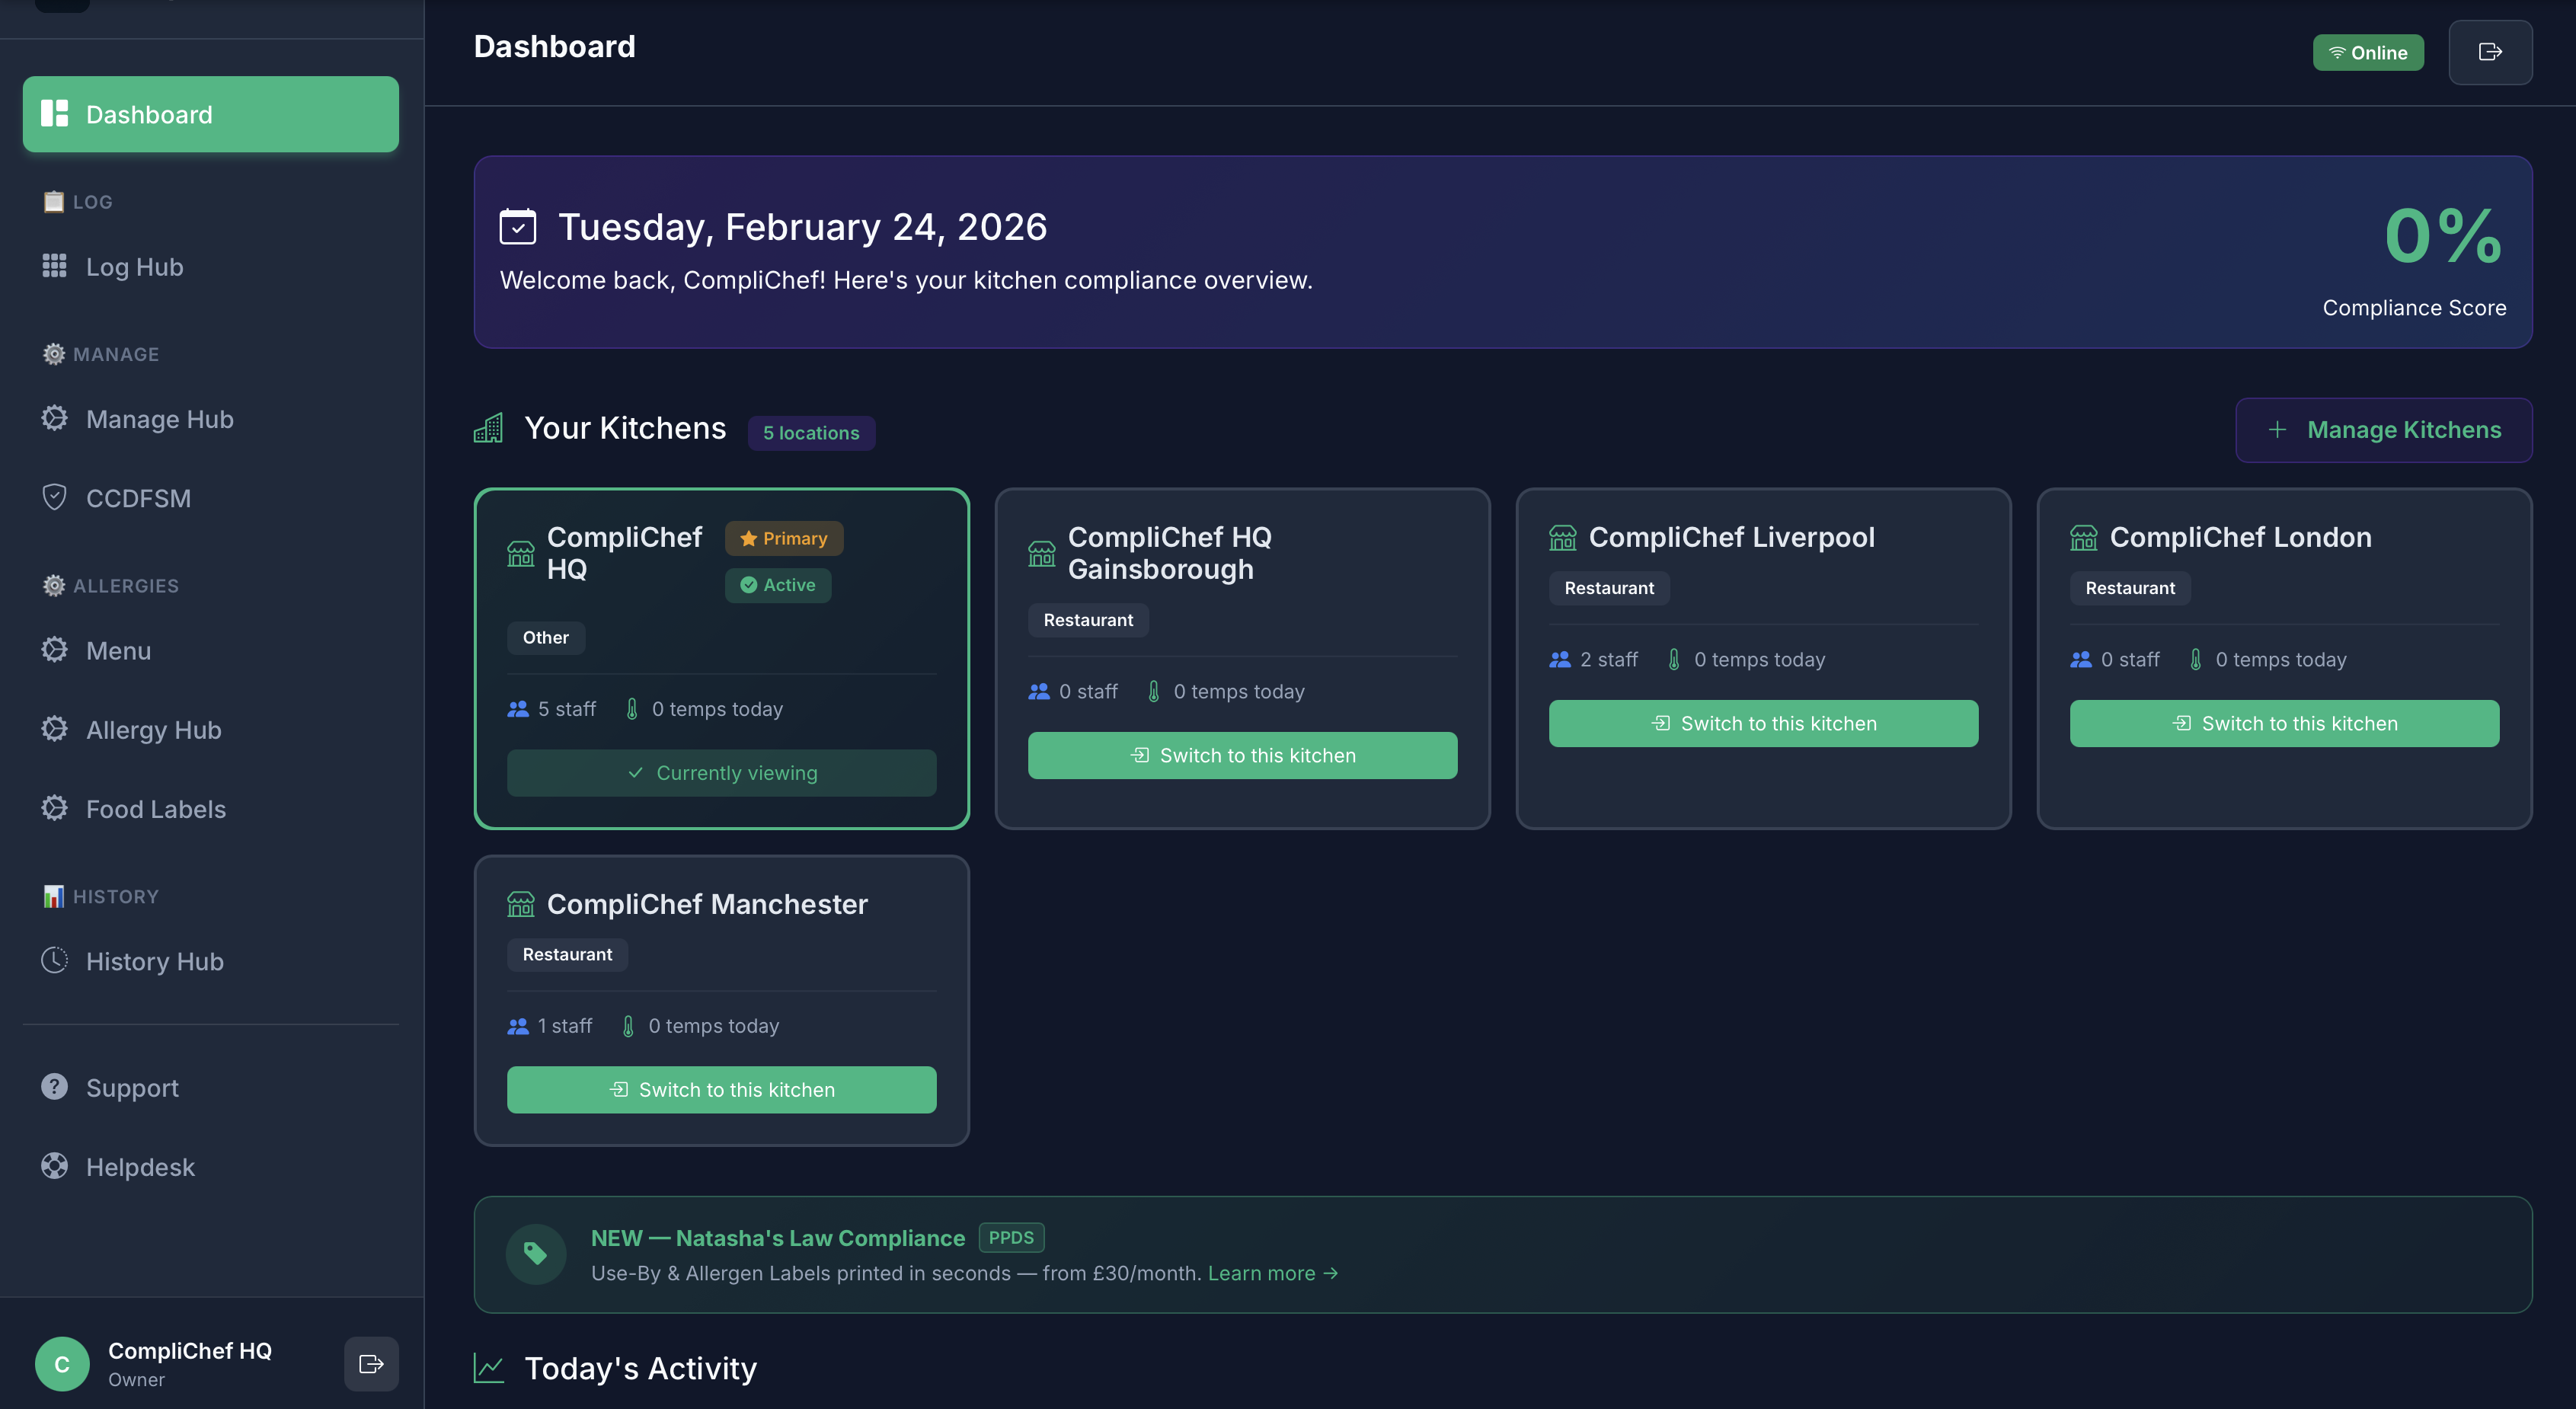Click the calendar icon beside the date
The image size is (2576, 1409).
517,227
